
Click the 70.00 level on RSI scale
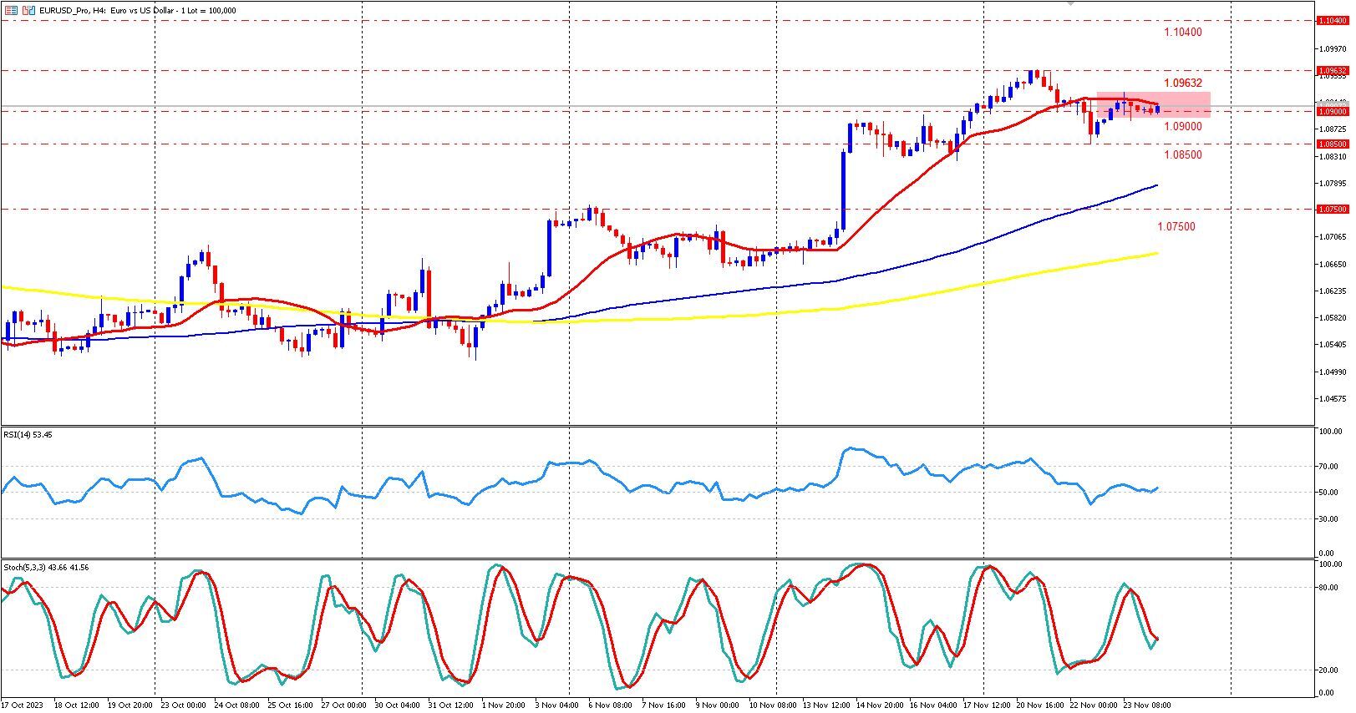(1330, 467)
